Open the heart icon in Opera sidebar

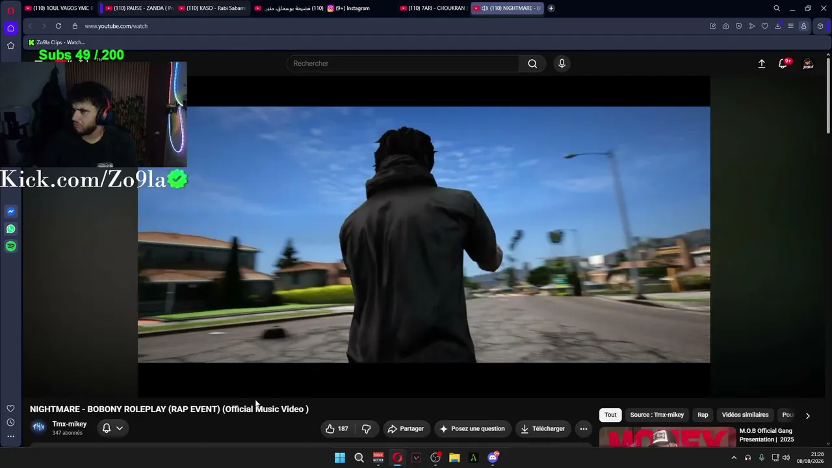click(10, 408)
